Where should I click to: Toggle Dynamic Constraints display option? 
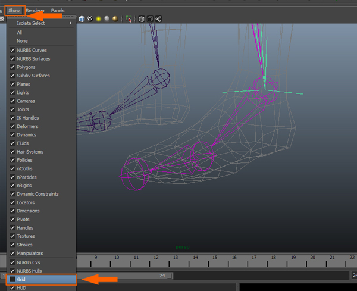41,194
